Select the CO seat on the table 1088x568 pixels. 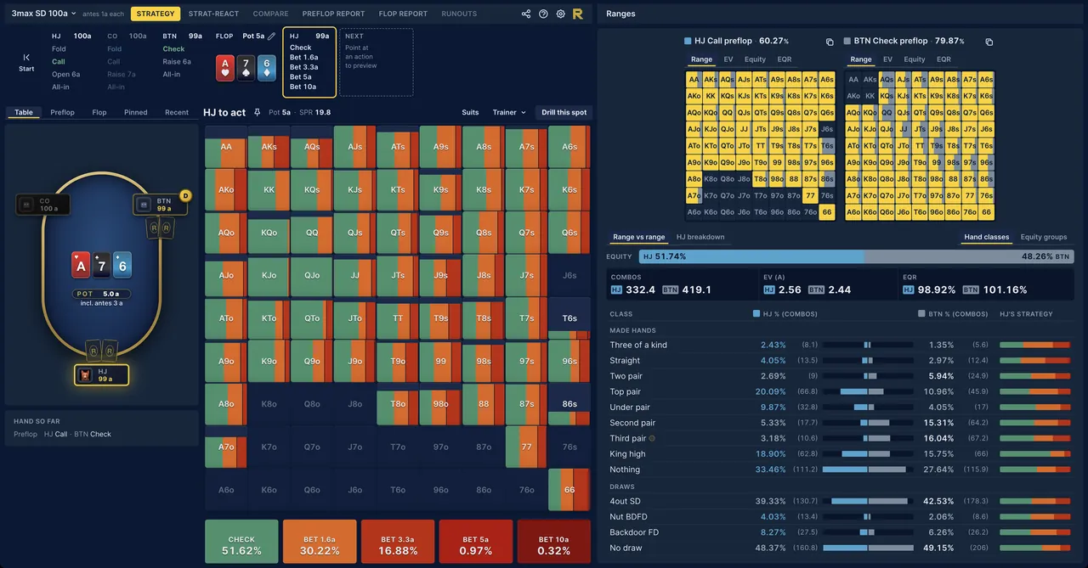coord(42,204)
